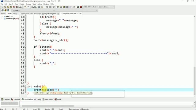Image resolution: width=196 pixels, height=110 pixels.
Task: Click the 'front=!front;' code line
Action: (50, 34)
